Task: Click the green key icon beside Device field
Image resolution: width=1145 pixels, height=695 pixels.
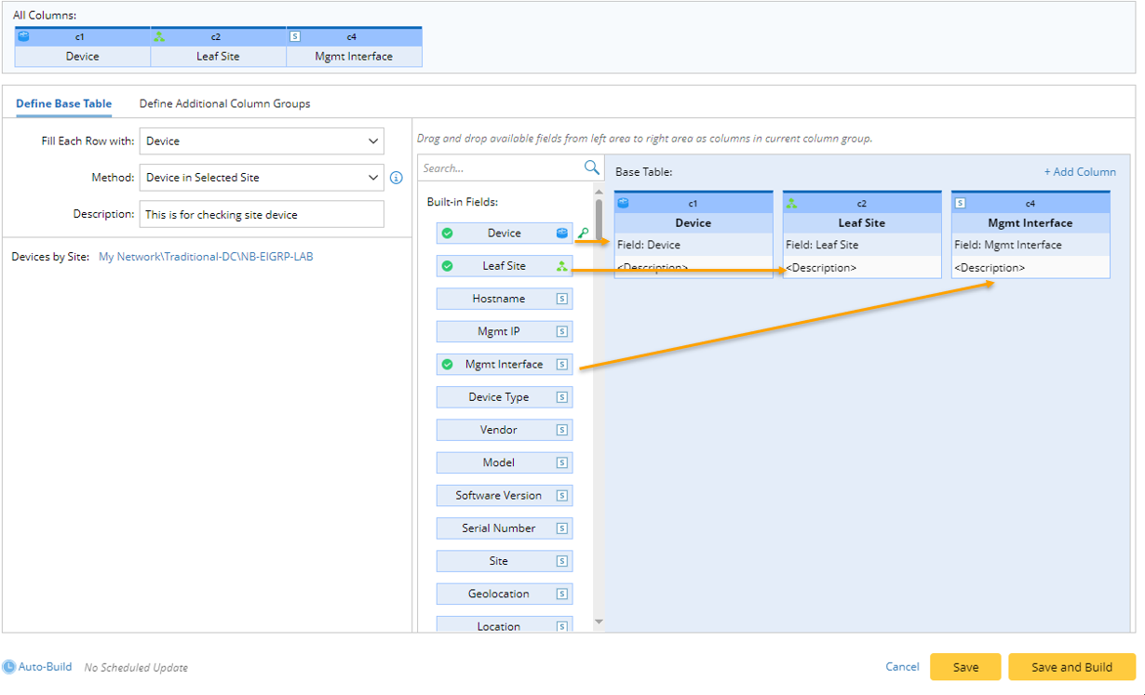Action: click(x=585, y=233)
